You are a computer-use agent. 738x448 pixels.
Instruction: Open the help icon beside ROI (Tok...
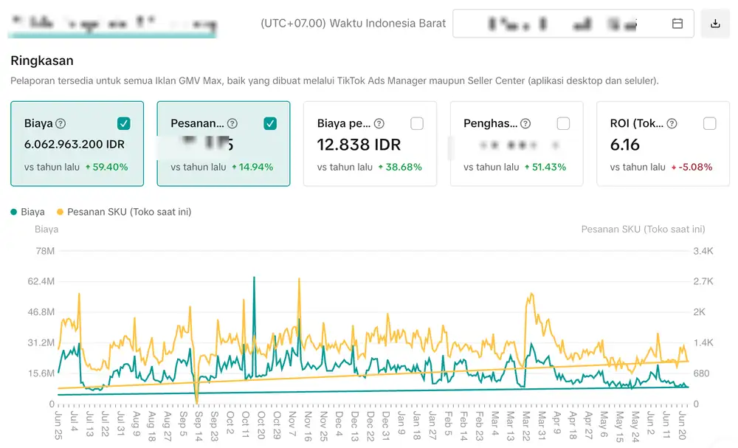[672, 124]
